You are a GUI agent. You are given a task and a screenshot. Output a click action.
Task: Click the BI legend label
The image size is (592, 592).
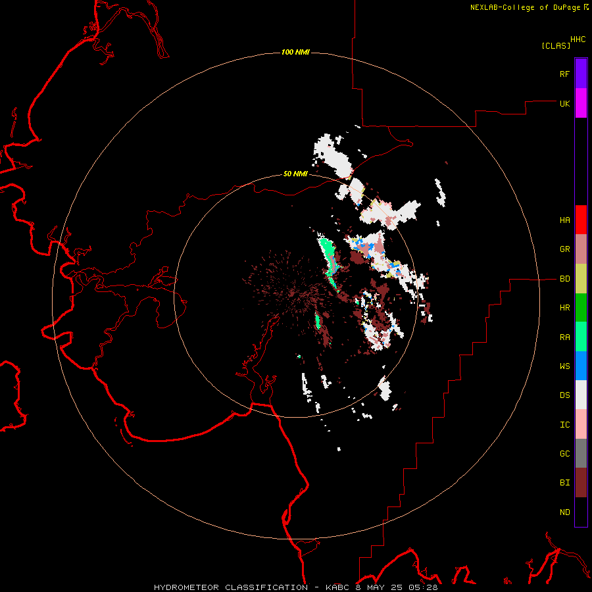click(x=564, y=483)
